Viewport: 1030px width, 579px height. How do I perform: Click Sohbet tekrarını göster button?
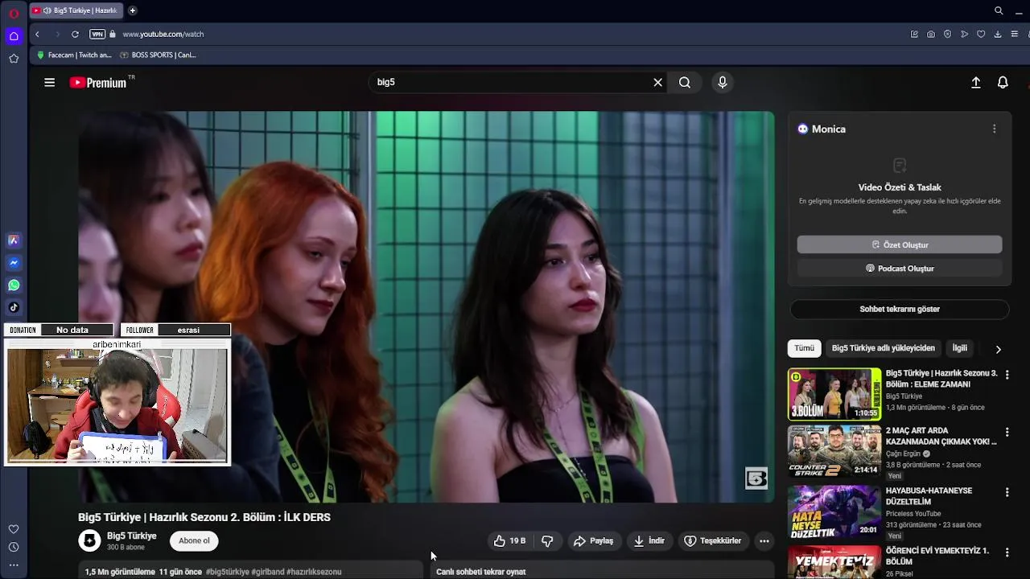pos(900,309)
